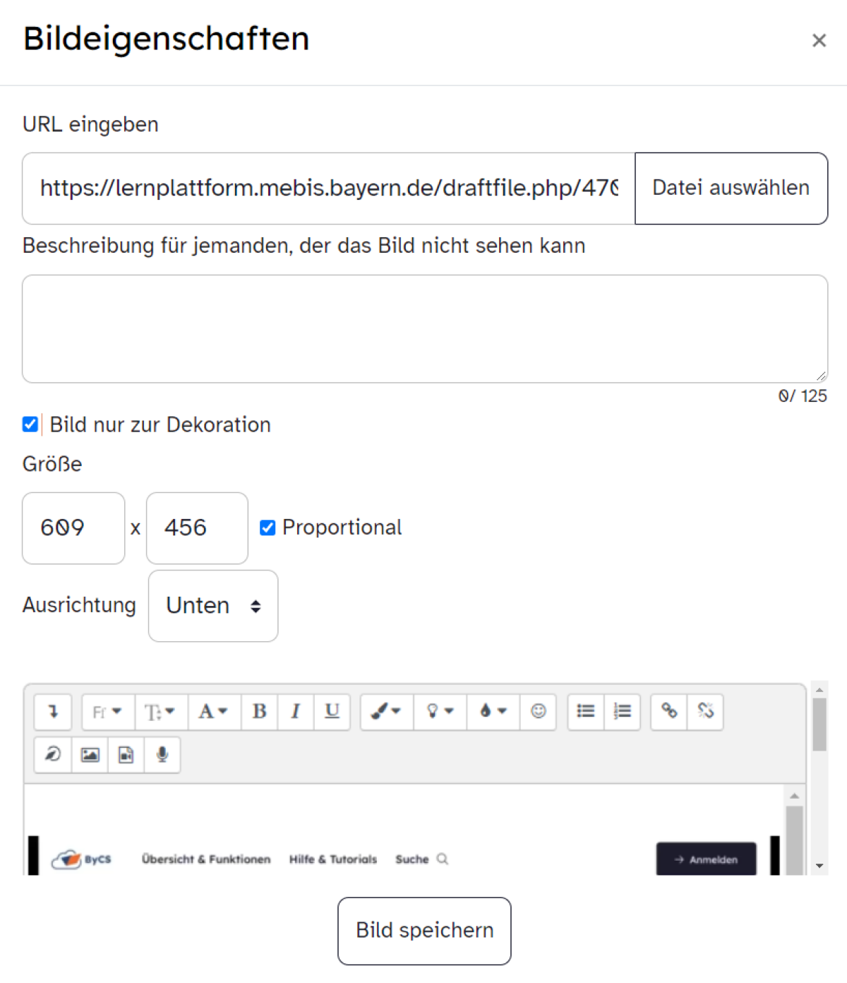Screen dimensions: 847x983
Task: Click the emoji smiley icon in preview
Action: (539, 712)
